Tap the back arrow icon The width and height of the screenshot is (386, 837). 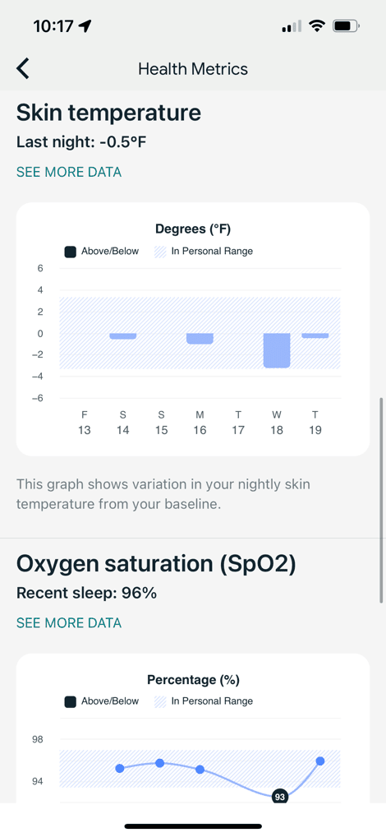pyautogui.click(x=23, y=69)
